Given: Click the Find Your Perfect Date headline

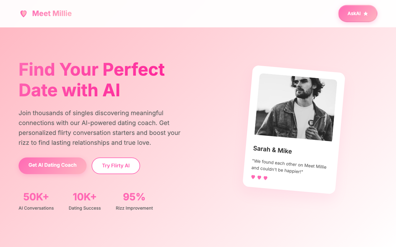Looking at the screenshot, I should click(x=92, y=79).
